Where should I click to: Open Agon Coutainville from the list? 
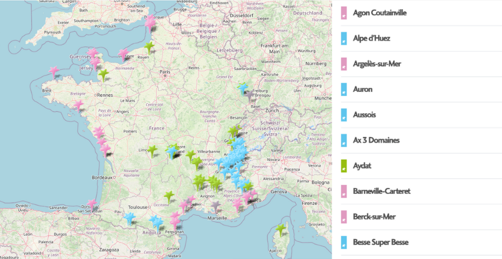click(x=380, y=13)
